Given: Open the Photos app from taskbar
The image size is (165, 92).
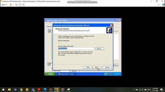Looking at the screenshot, I should pyautogui.click(x=45, y=90).
